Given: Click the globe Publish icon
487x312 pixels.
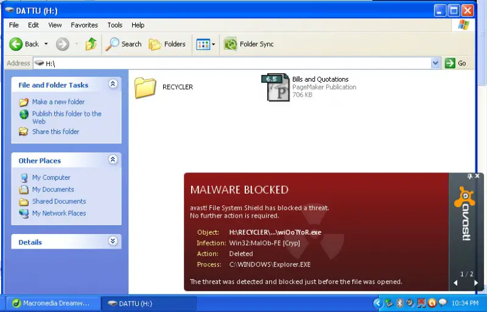Looking at the screenshot, I should [24, 115].
